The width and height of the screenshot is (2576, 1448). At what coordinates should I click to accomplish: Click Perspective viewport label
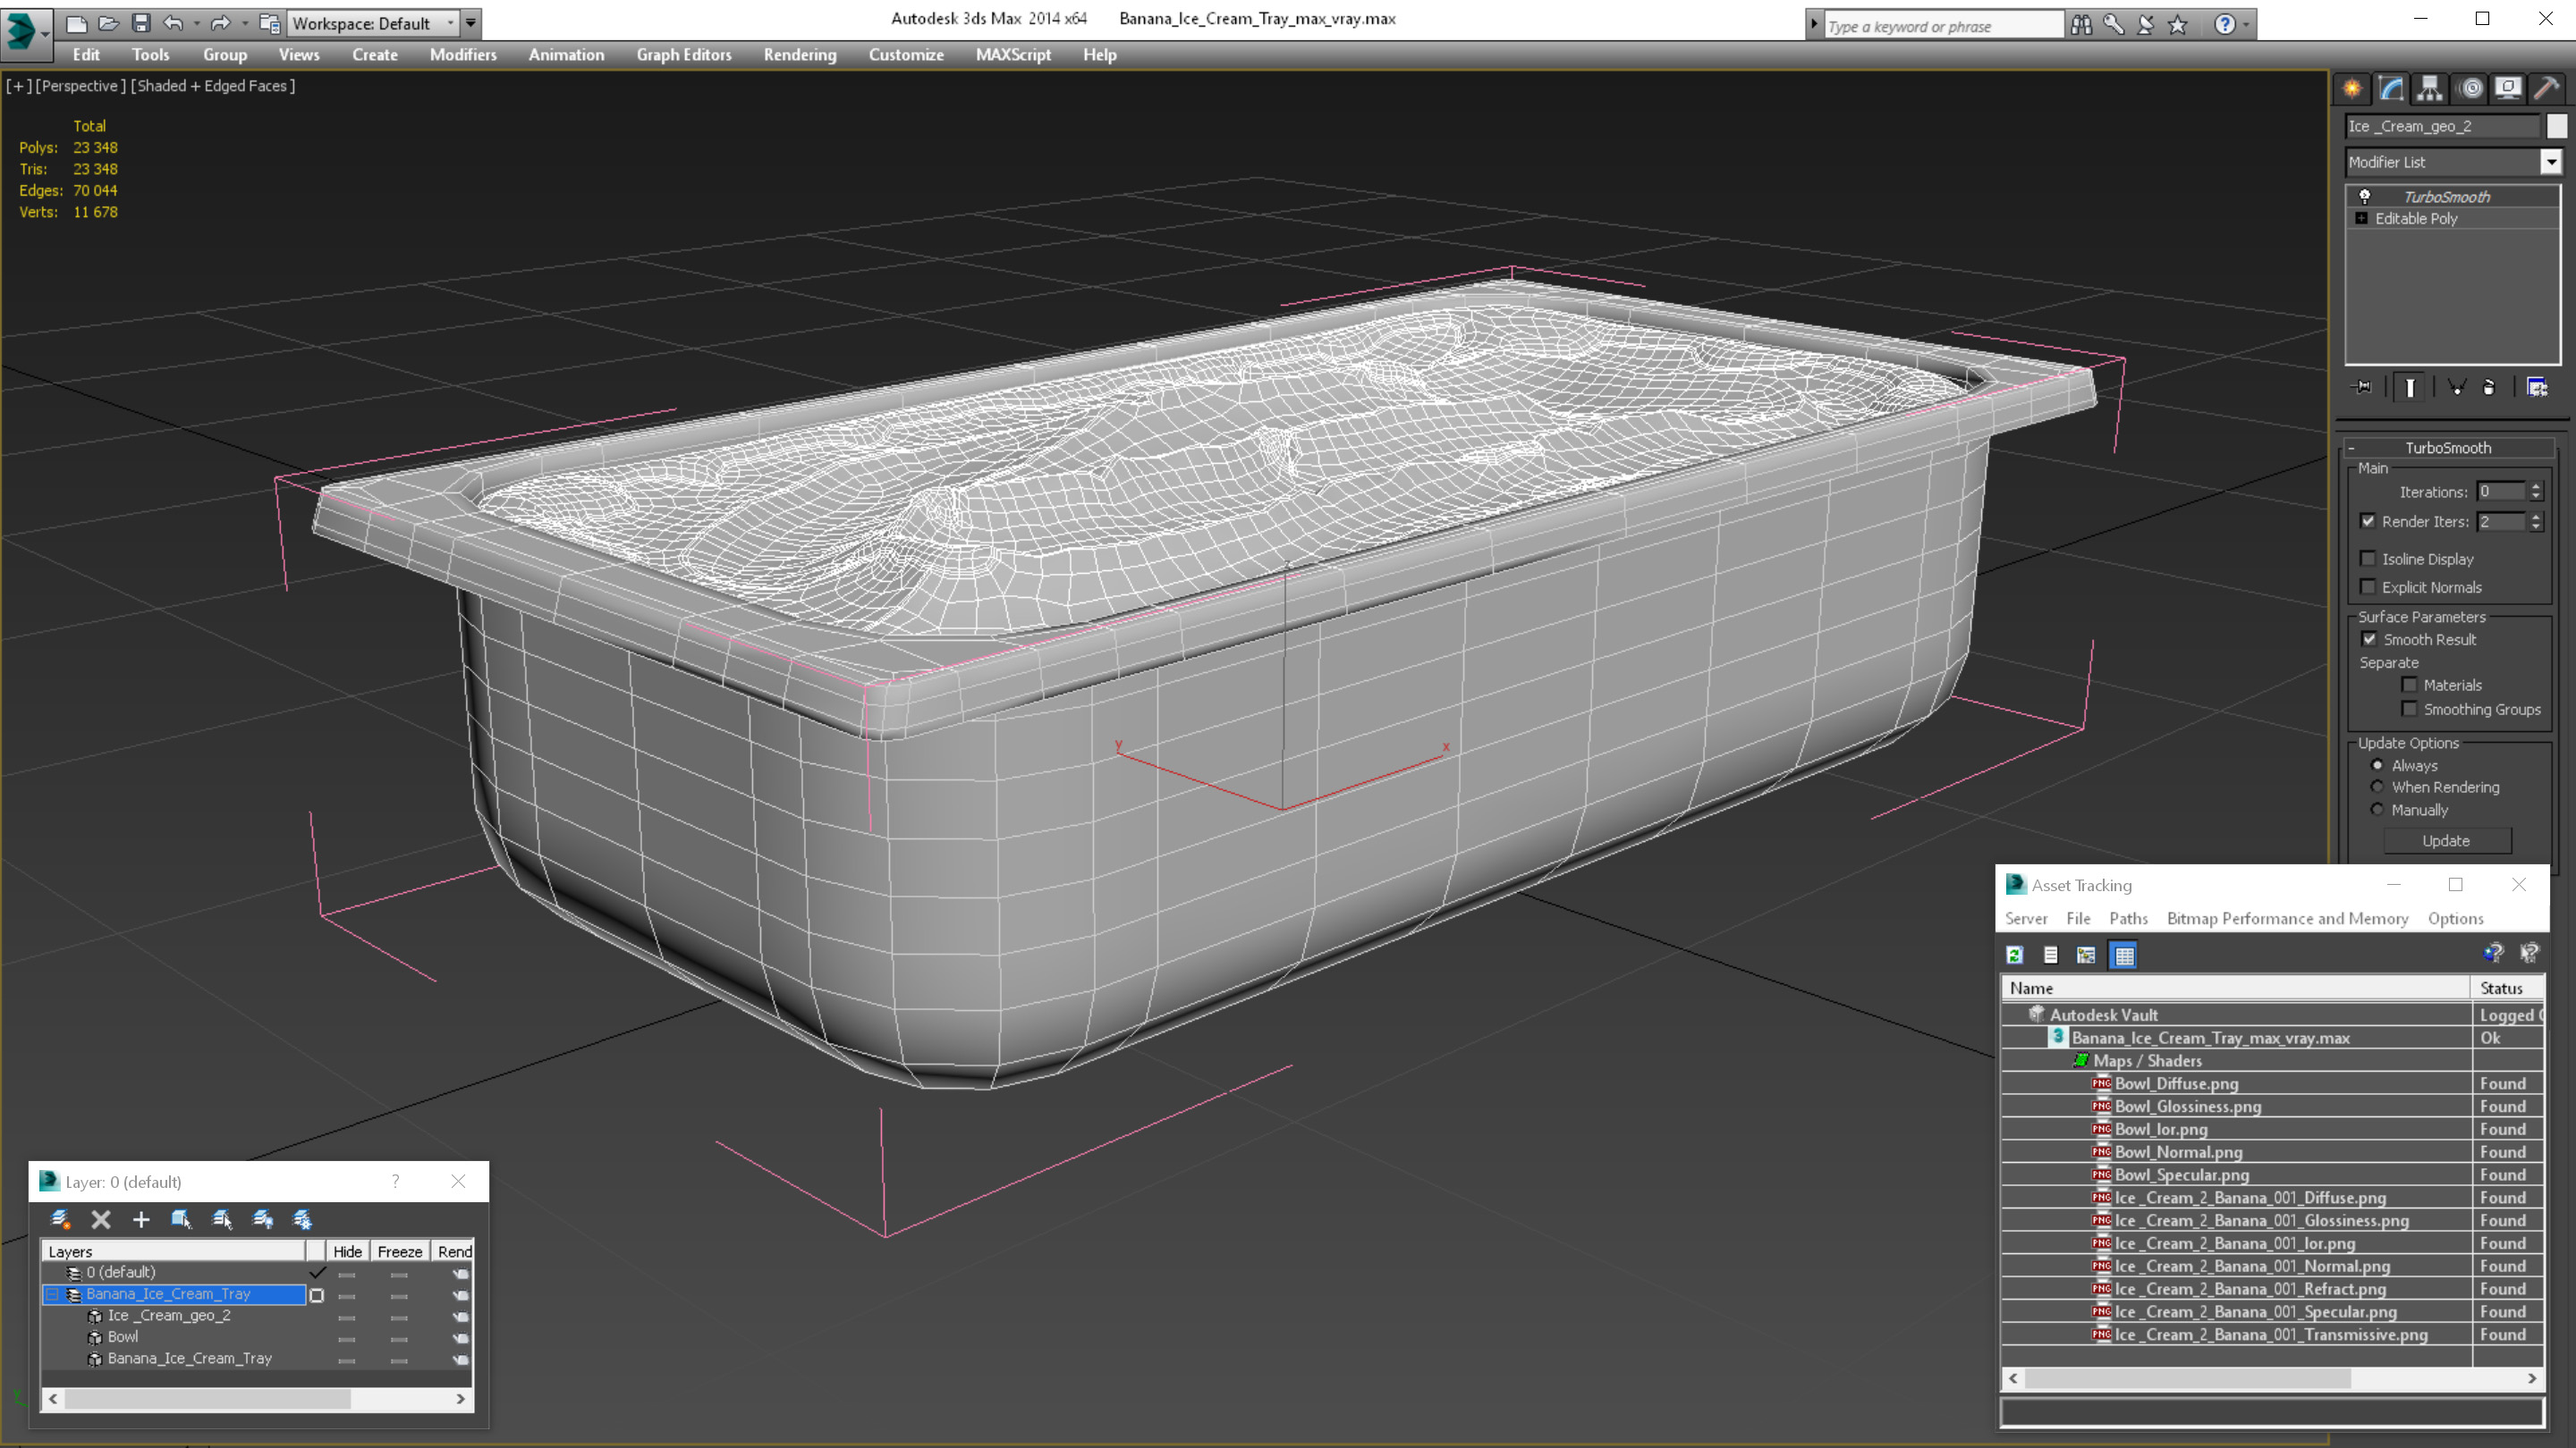81,86
